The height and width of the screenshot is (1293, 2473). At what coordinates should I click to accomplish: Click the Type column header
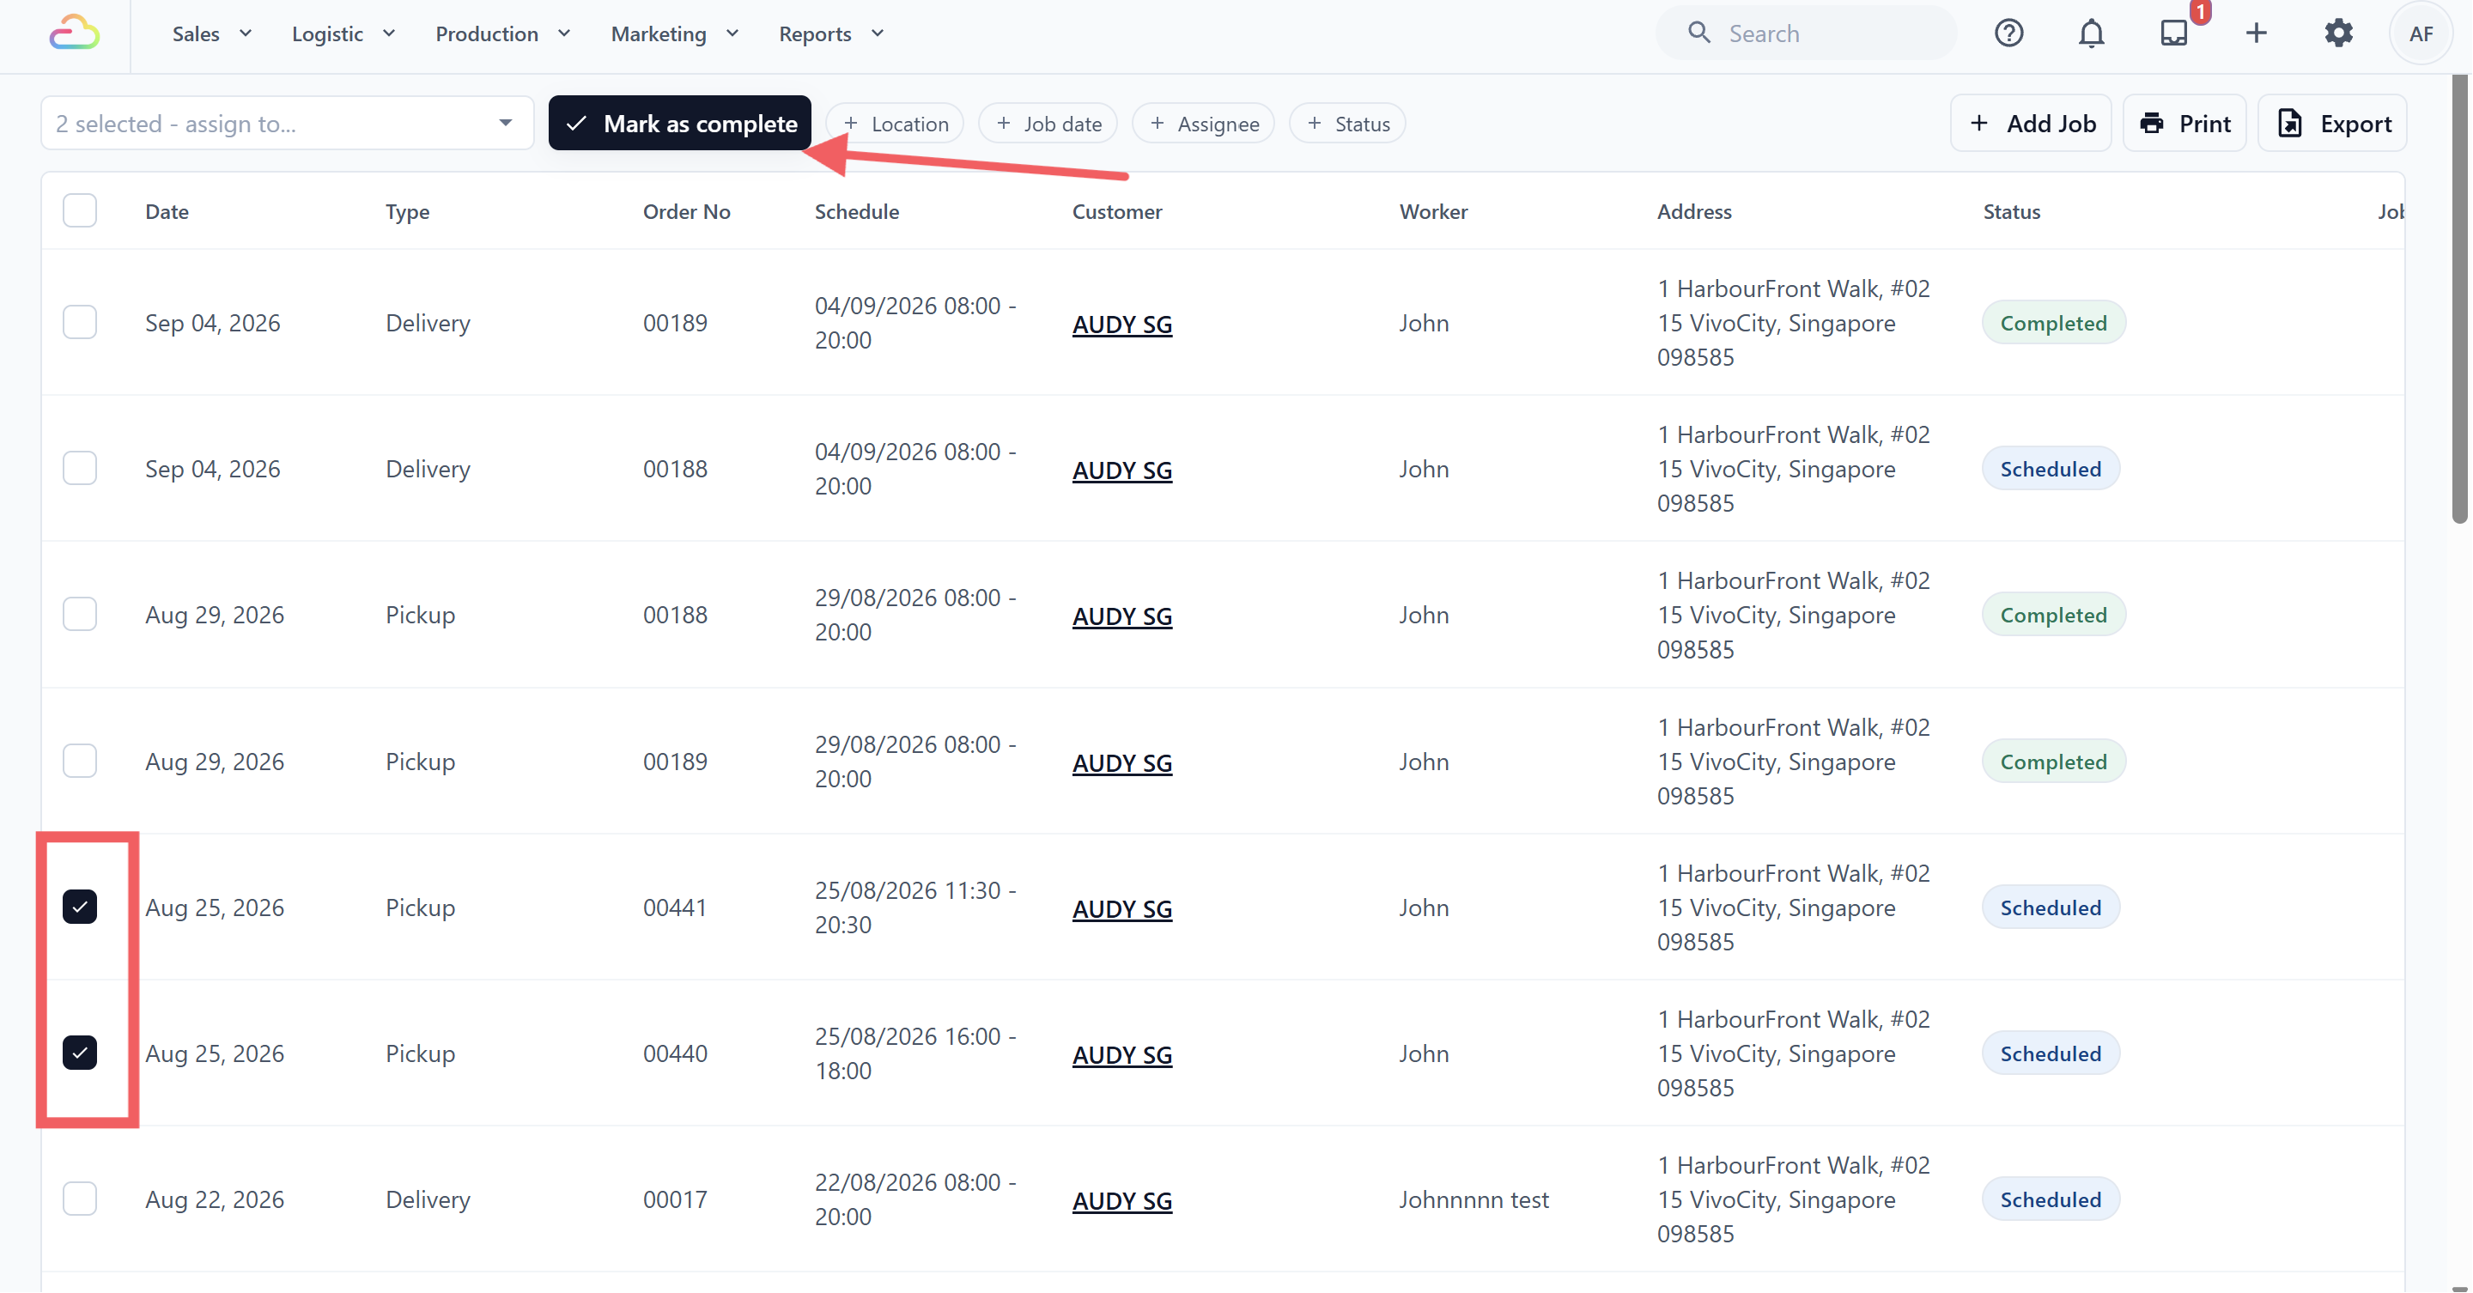pyautogui.click(x=407, y=212)
